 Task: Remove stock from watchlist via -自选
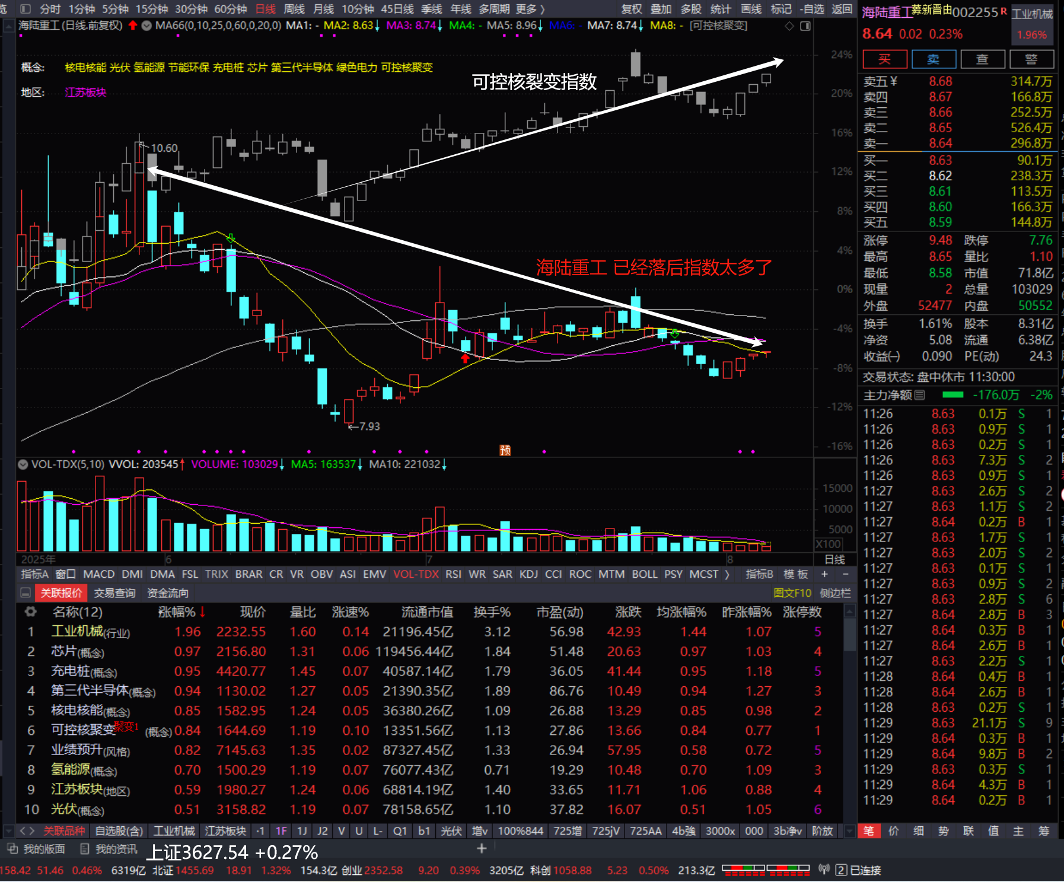click(x=812, y=9)
